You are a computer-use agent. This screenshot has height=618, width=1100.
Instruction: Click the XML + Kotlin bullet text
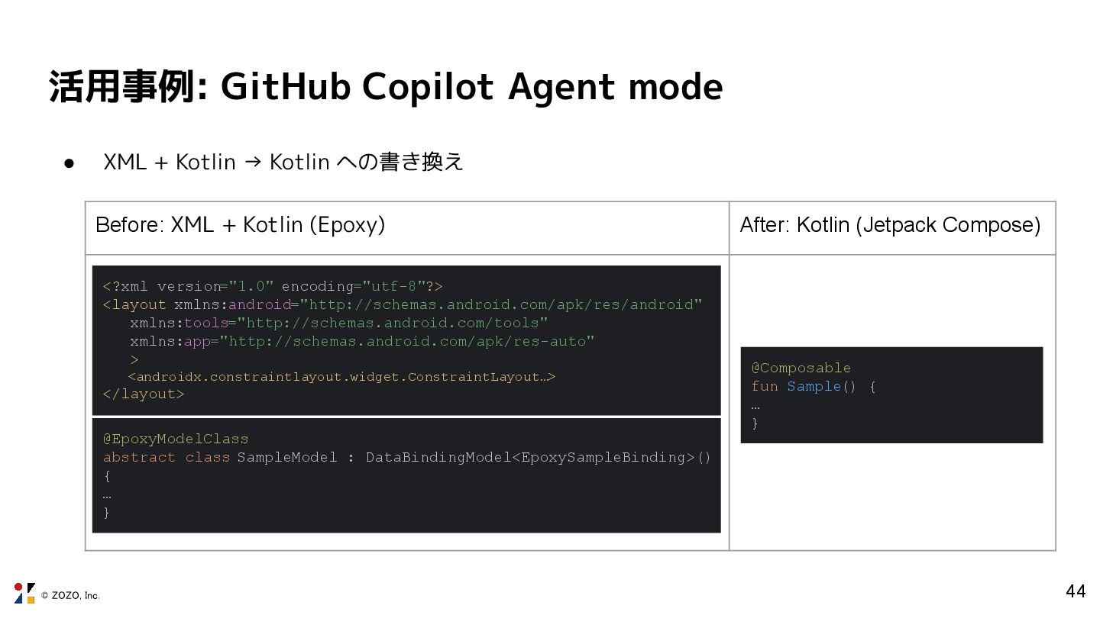(x=283, y=162)
